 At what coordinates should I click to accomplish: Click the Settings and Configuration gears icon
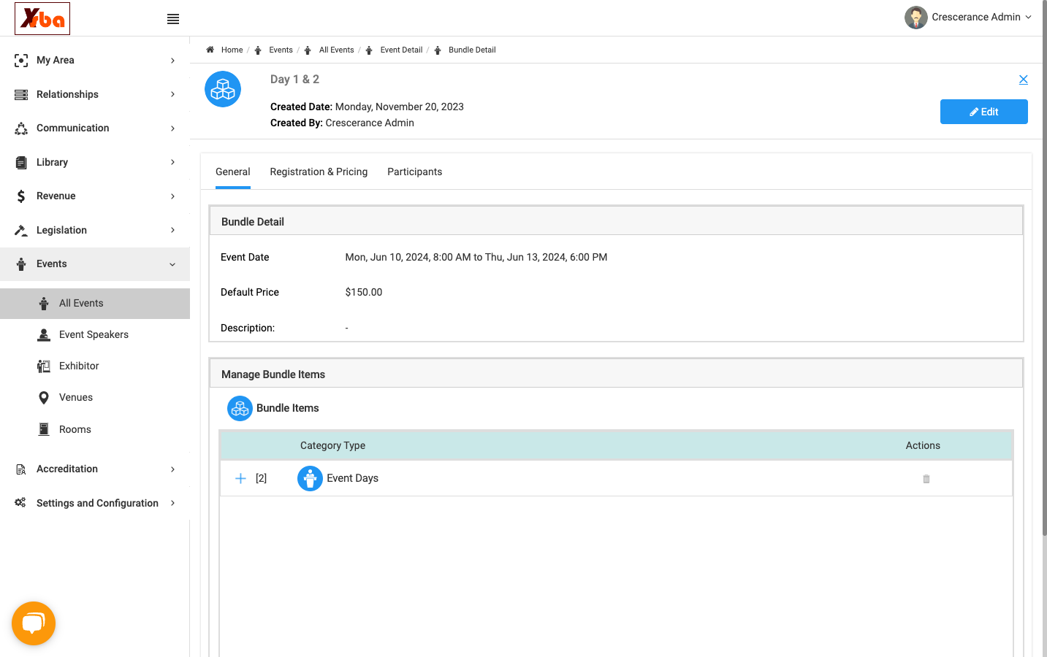(20, 503)
